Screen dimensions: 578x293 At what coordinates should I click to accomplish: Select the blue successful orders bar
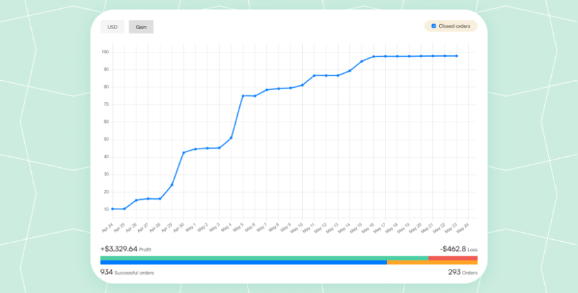[x=242, y=263]
